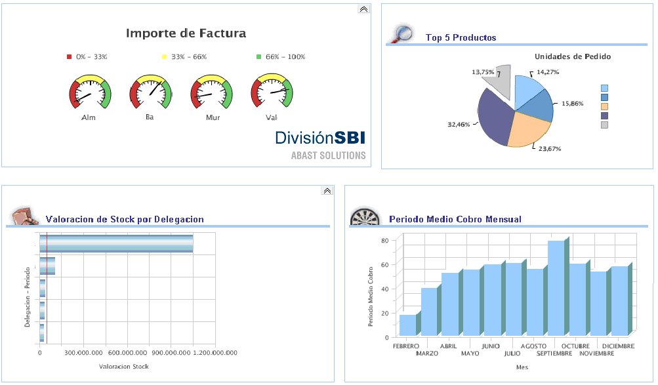
Task: Select the Mur gauge dial
Action: [211, 93]
